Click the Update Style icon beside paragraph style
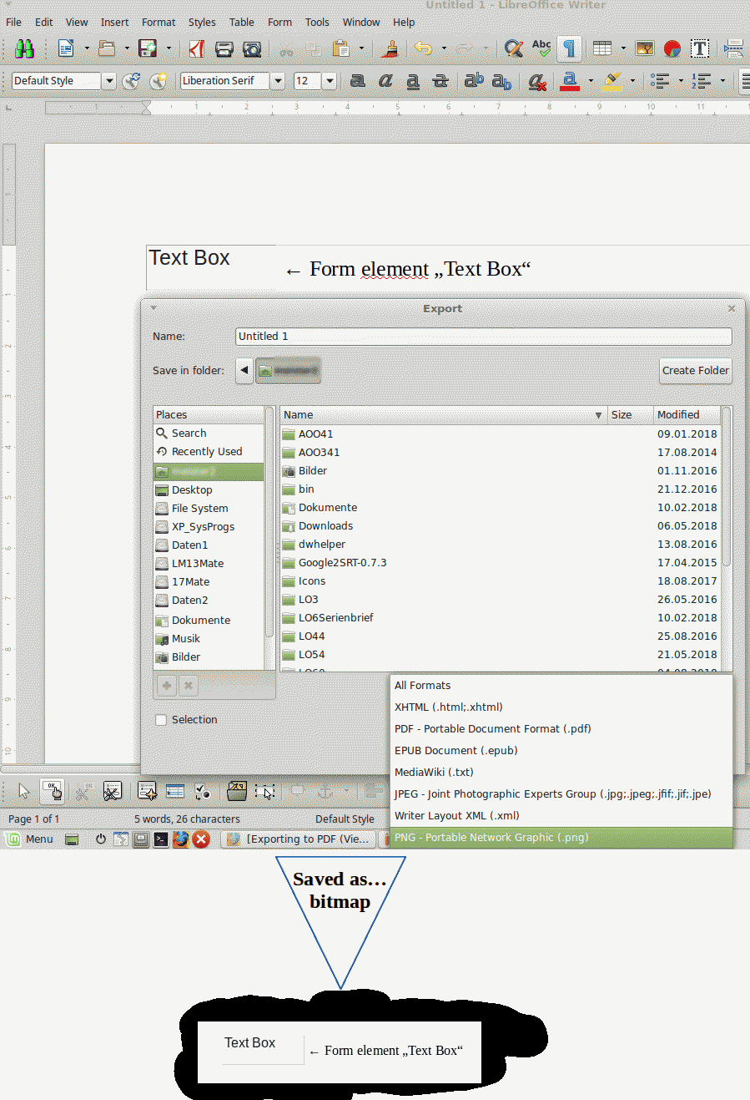The height and width of the screenshot is (1100, 750). pos(131,81)
